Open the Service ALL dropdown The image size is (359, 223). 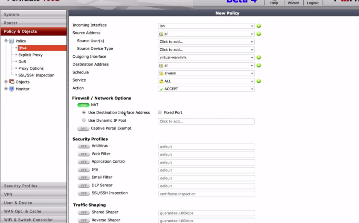click(x=206, y=81)
